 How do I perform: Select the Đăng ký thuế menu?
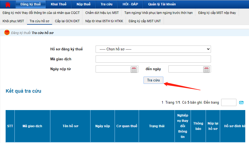pos(31,4)
